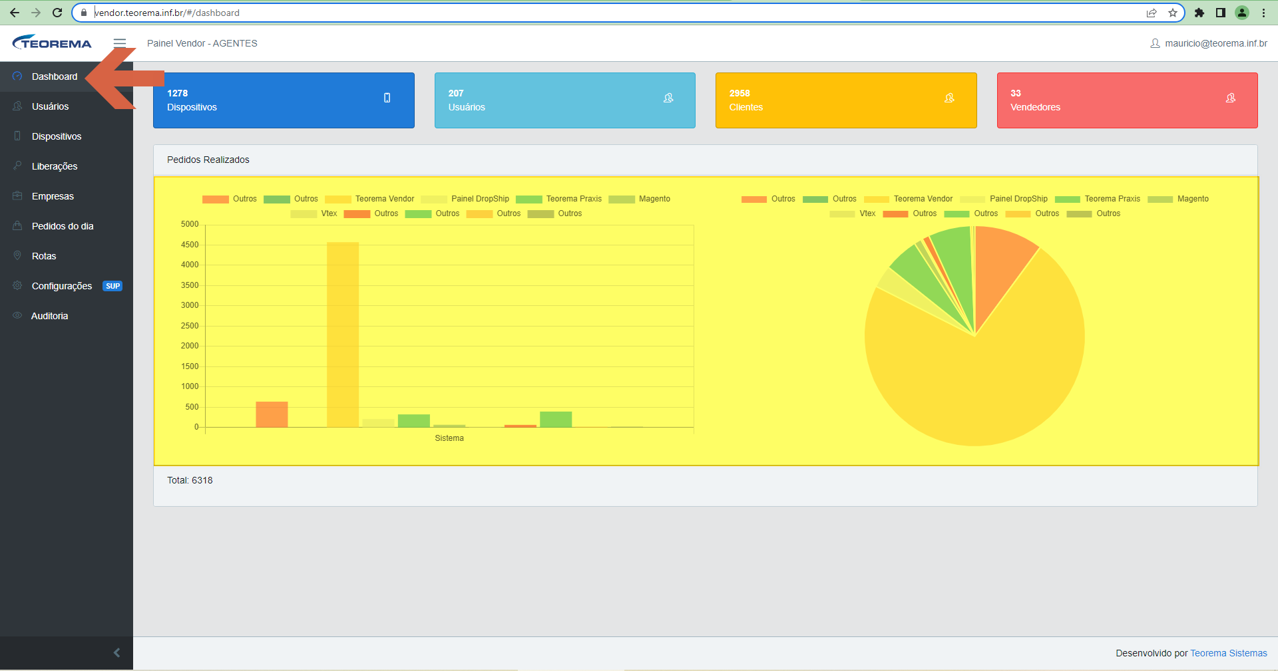Toggle Vtex legend in bar chart

coord(314,213)
